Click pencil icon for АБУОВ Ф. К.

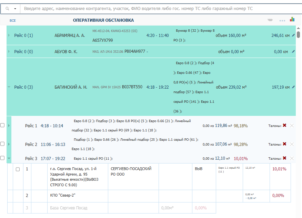click(x=293, y=51)
